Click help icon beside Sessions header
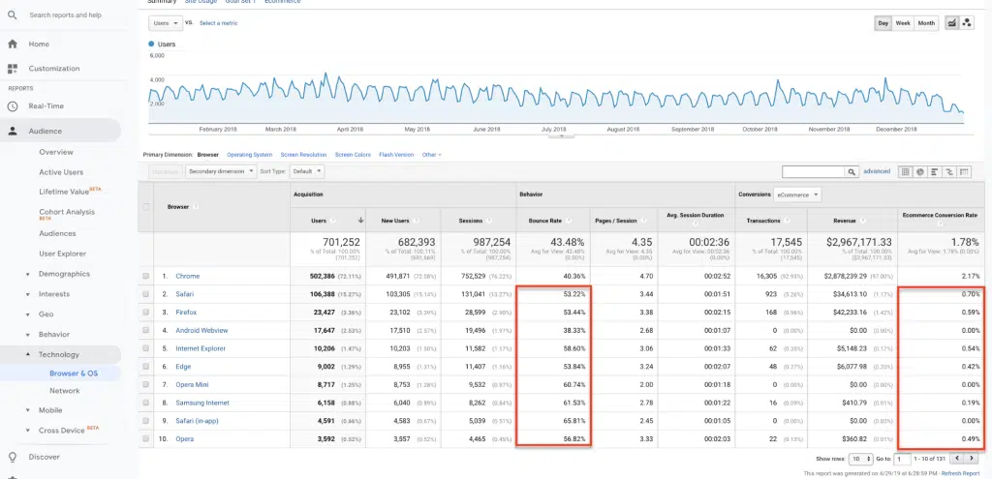992x479 pixels. tap(491, 221)
